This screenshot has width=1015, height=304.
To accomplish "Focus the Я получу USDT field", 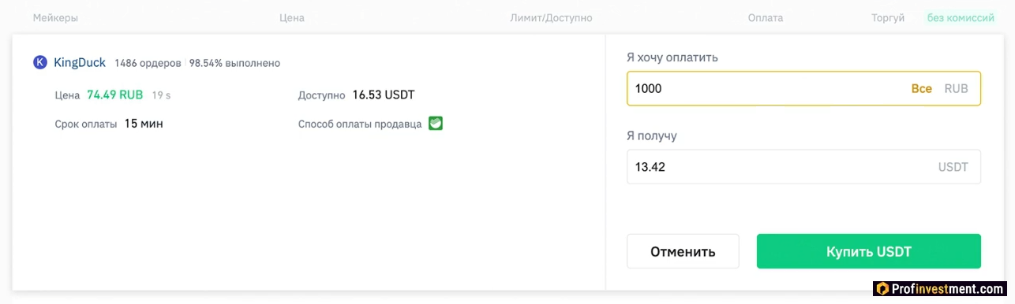I will [803, 167].
